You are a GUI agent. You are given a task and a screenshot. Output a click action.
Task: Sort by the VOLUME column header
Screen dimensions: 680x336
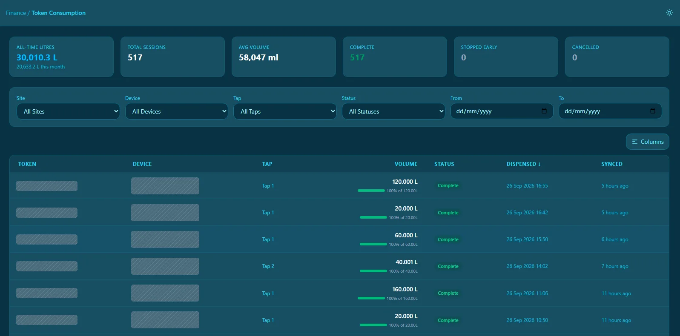coord(406,164)
